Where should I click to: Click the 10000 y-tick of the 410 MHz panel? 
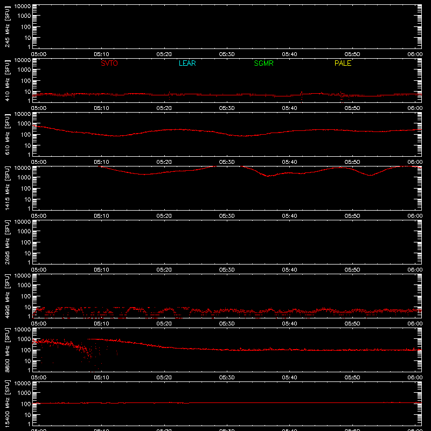click(23, 60)
